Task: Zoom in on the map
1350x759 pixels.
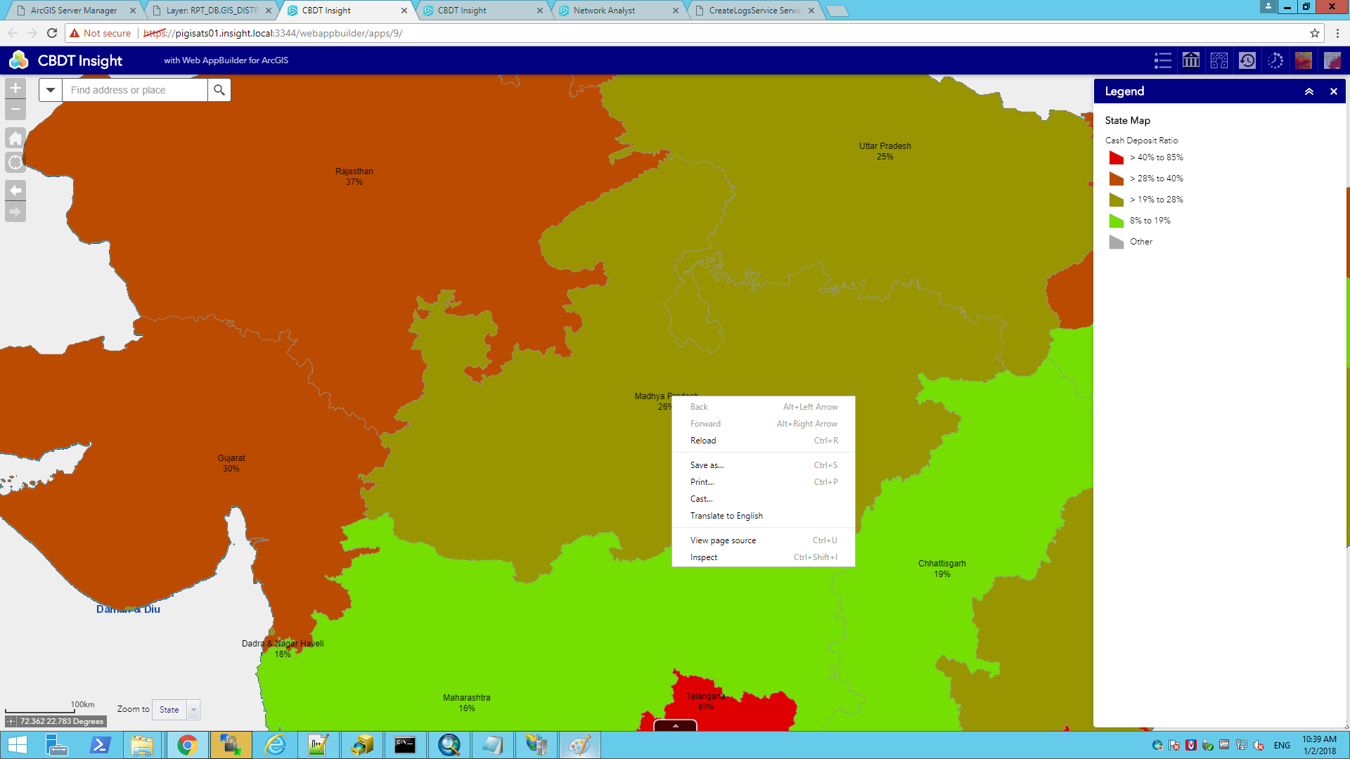Action: (15, 88)
